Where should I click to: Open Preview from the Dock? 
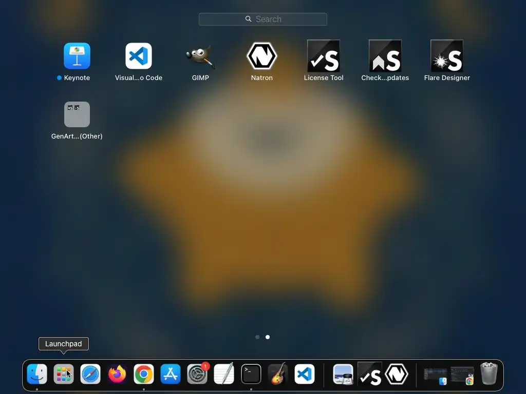pyautogui.click(x=343, y=374)
